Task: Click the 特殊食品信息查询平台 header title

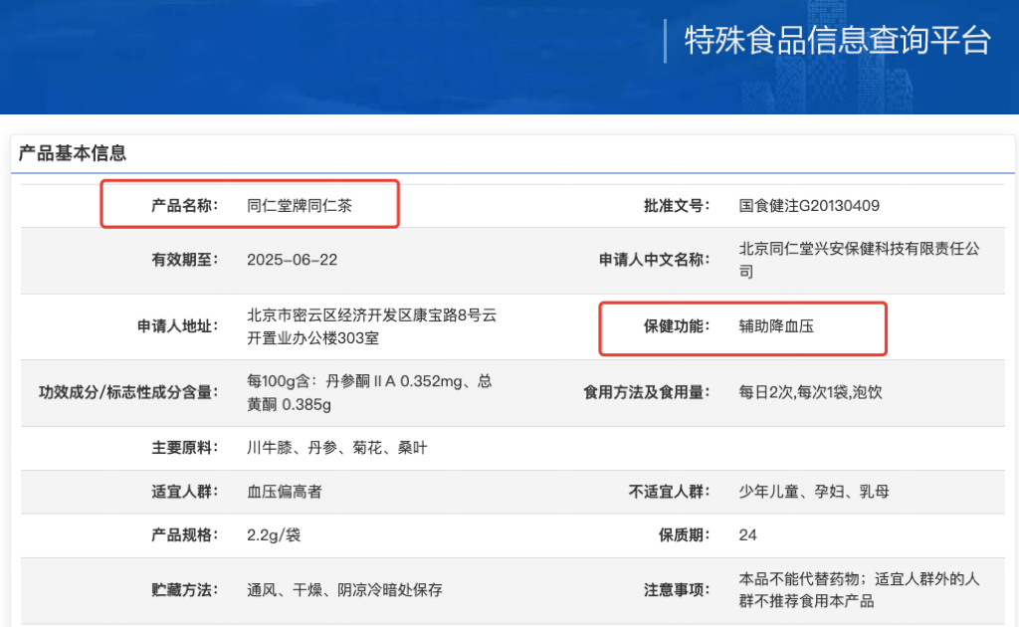Action: coord(837,40)
